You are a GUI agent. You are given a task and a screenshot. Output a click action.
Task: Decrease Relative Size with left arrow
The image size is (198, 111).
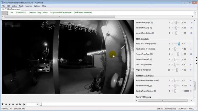click(172, 49)
